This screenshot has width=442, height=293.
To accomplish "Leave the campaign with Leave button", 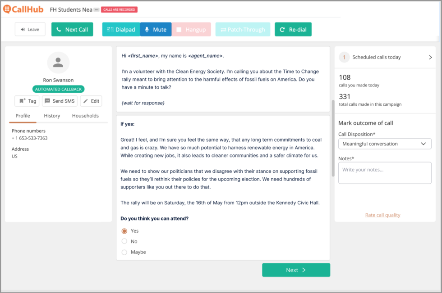I will pos(30,29).
